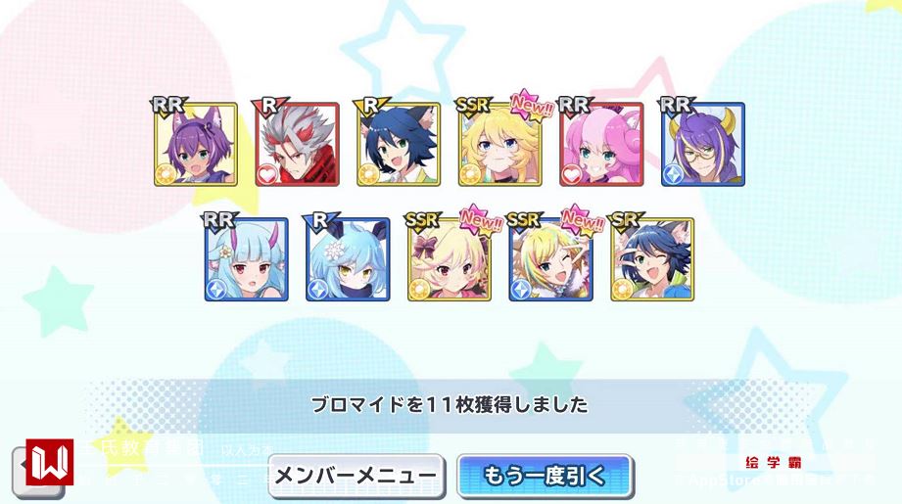This screenshot has width=902, height=504.
Task: Tap the blue-haired scarf R card with snowflake
Action: pyautogui.click(x=348, y=259)
